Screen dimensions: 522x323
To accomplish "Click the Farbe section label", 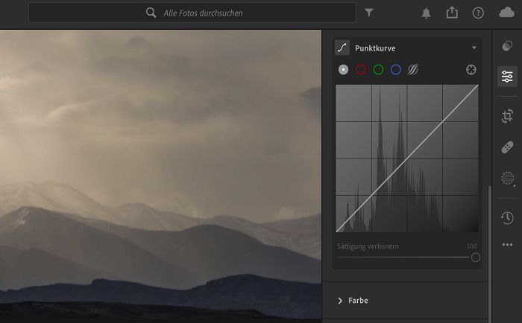I will coord(358,301).
